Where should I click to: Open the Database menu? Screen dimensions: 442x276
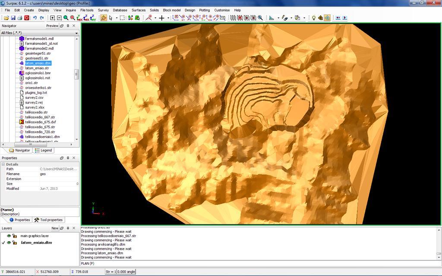tap(120, 10)
